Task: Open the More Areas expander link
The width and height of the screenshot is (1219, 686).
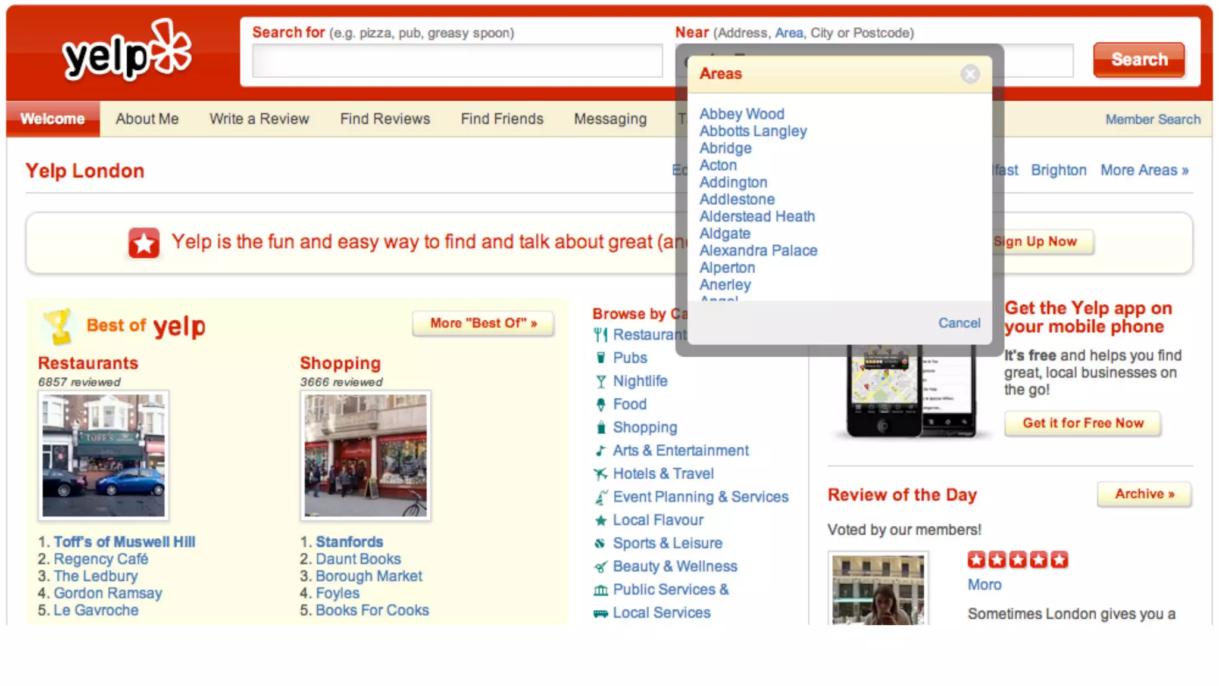Action: pos(1144,170)
